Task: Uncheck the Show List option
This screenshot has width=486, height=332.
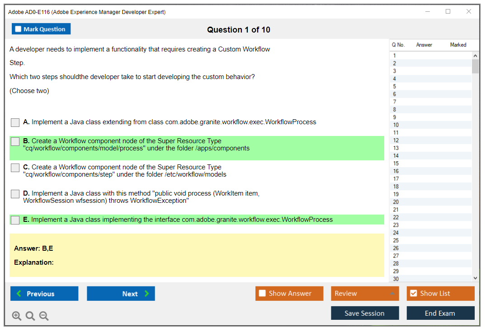Action: click(413, 294)
